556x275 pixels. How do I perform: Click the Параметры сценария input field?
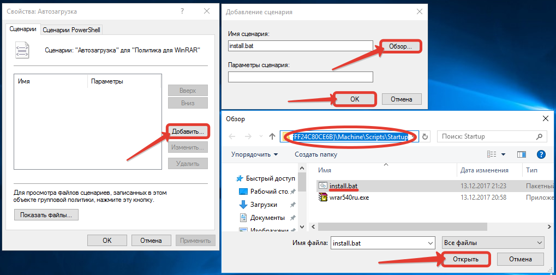click(301, 77)
